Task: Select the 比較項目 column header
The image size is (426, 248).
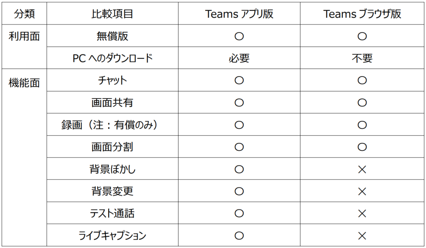Action: 112,14
